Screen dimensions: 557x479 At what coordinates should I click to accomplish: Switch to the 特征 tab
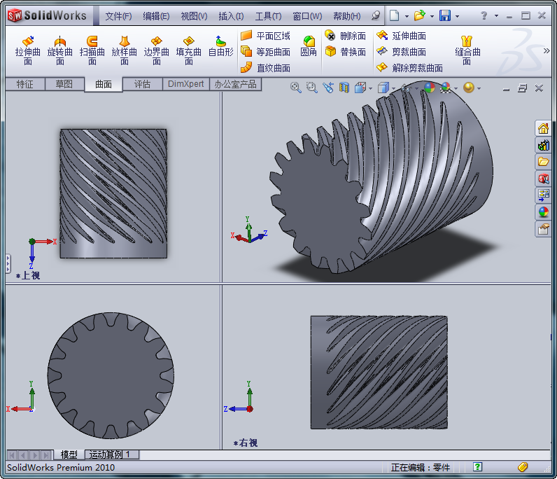click(x=25, y=84)
